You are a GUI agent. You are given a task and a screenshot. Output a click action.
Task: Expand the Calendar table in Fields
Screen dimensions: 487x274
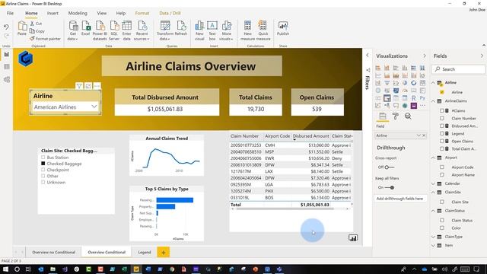[433, 183]
